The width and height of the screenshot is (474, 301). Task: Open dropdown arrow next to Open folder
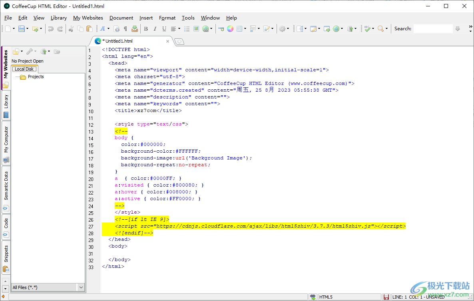pyautogui.click(x=41, y=29)
